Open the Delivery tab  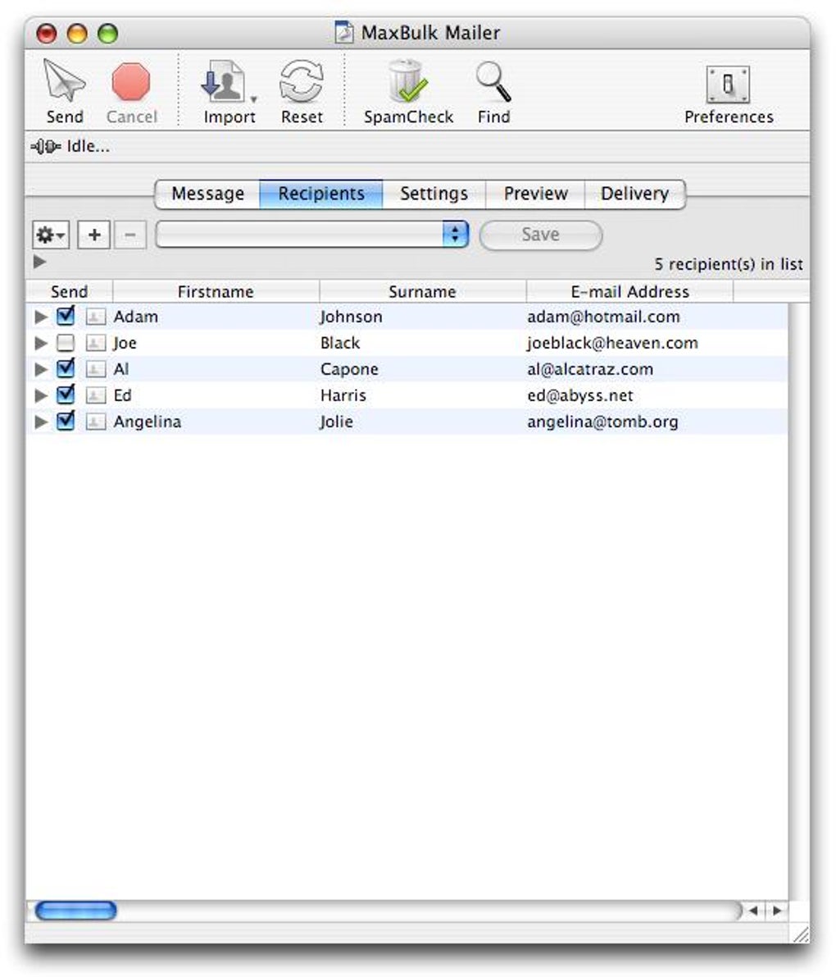pyautogui.click(x=635, y=194)
